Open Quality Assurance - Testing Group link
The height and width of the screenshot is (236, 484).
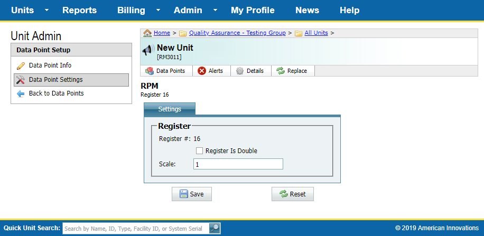tap(237, 33)
